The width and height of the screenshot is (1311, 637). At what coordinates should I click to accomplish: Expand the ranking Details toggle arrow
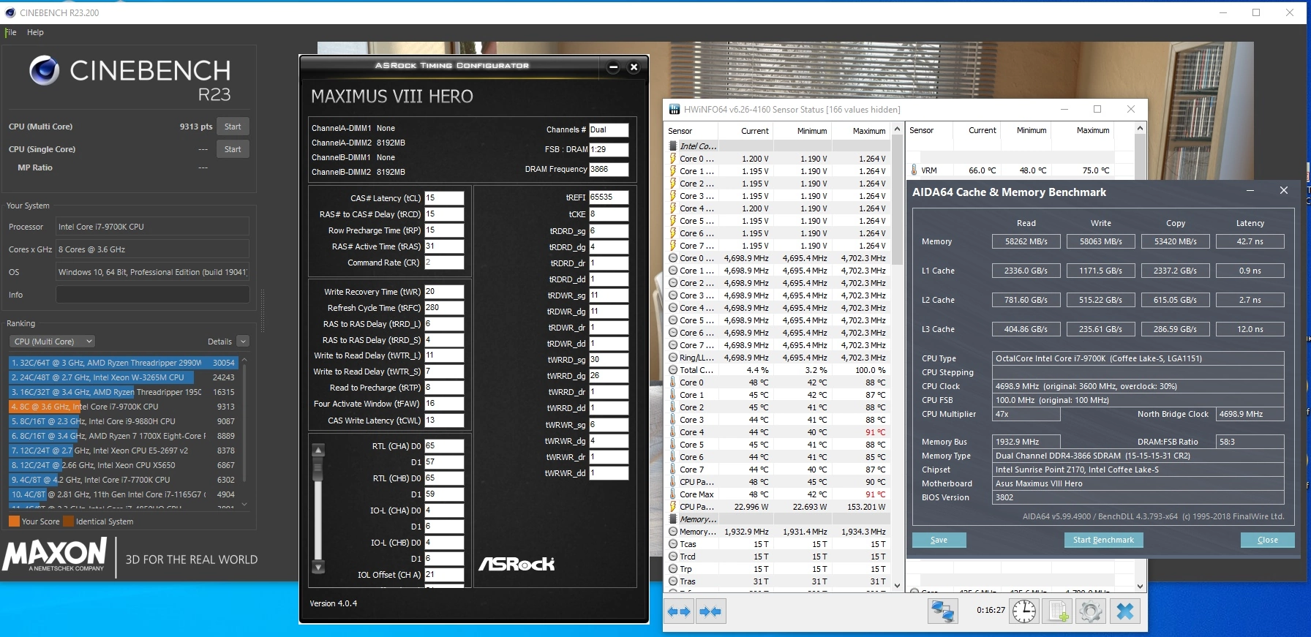(243, 342)
